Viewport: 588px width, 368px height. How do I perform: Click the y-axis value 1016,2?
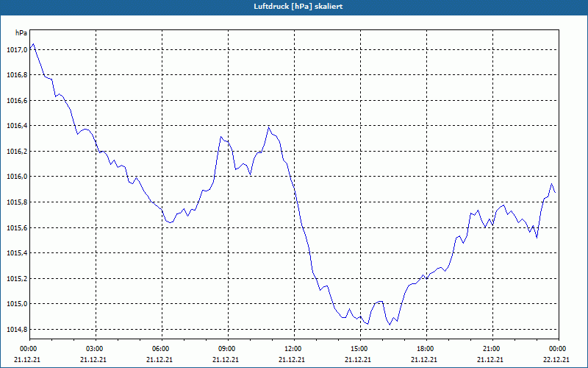tap(17, 152)
